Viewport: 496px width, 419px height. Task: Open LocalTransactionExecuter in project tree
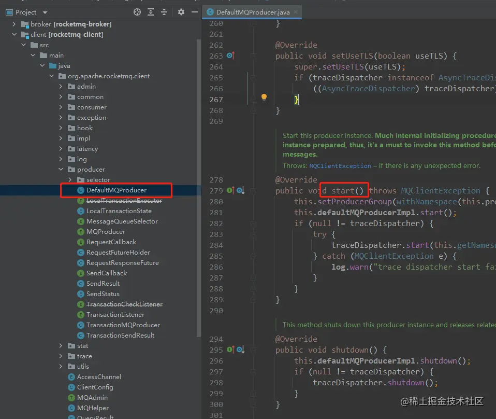coord(120,201)
